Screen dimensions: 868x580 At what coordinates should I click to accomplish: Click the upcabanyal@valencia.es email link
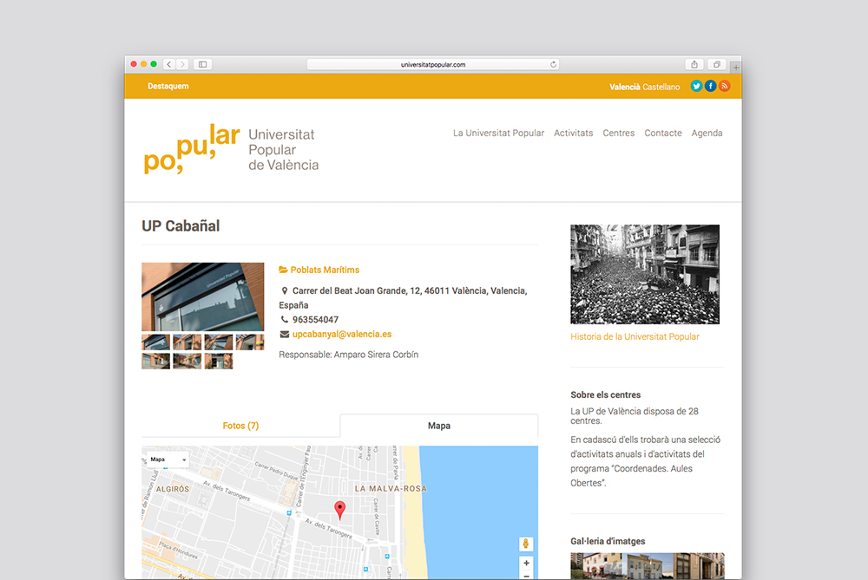342,335
